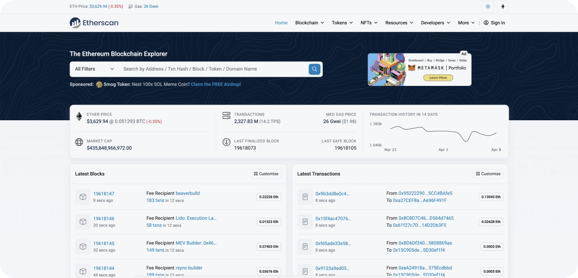Click the Sign In link
The height and width of the screenshot is (278, 578).
click(494, 23)
